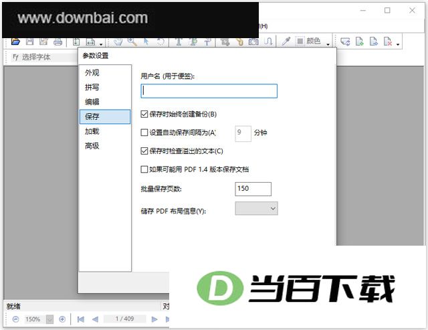
Task: Select the green Text edit tool
Action: [x=193, y=42]
